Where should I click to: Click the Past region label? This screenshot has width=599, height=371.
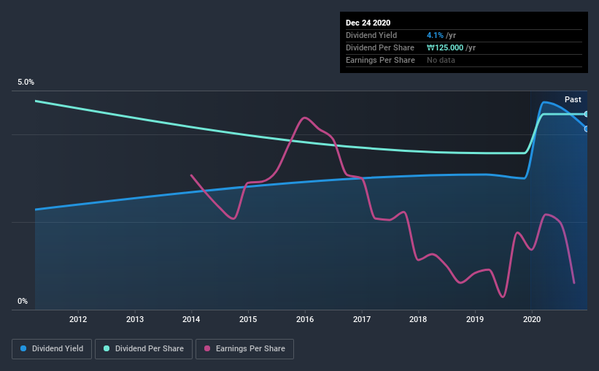tap(573, 100)
